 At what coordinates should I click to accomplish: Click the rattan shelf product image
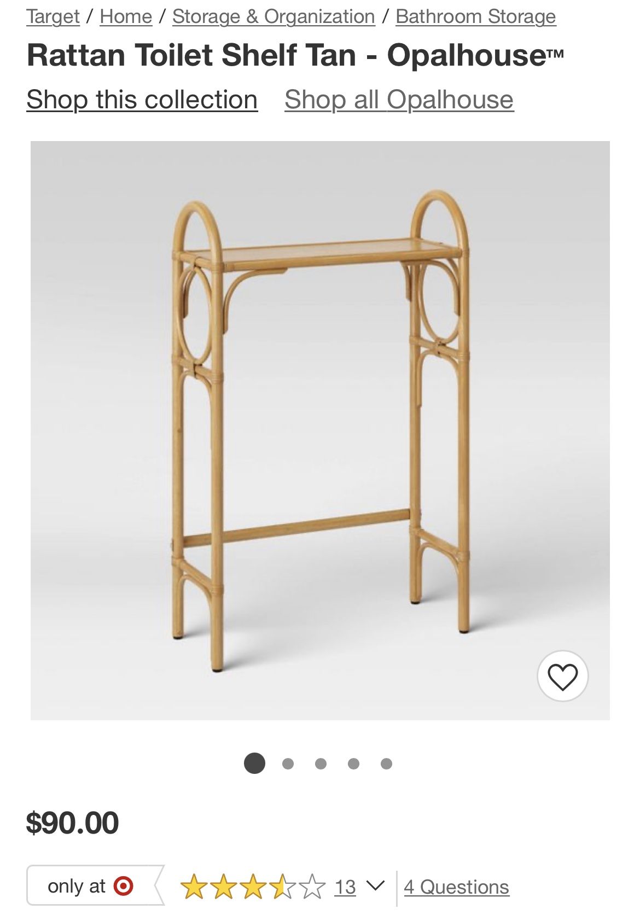tap(320, 430)
